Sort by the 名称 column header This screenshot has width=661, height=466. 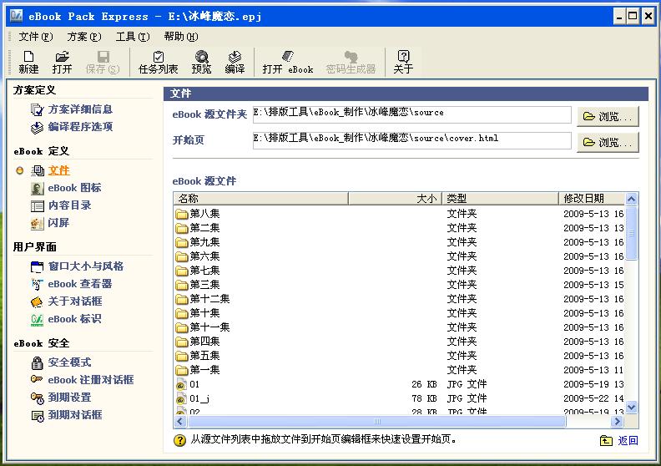pos(260,198)
